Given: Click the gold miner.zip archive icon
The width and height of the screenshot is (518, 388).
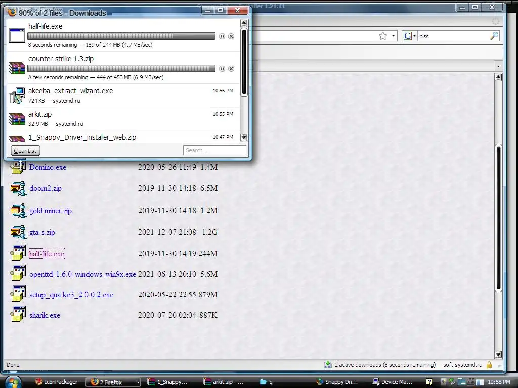Looking at the screenshot, I should tap(18, 211).
